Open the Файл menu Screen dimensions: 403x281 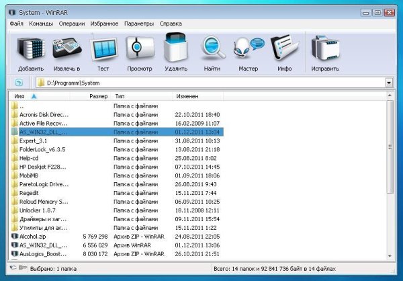[17, 24]
